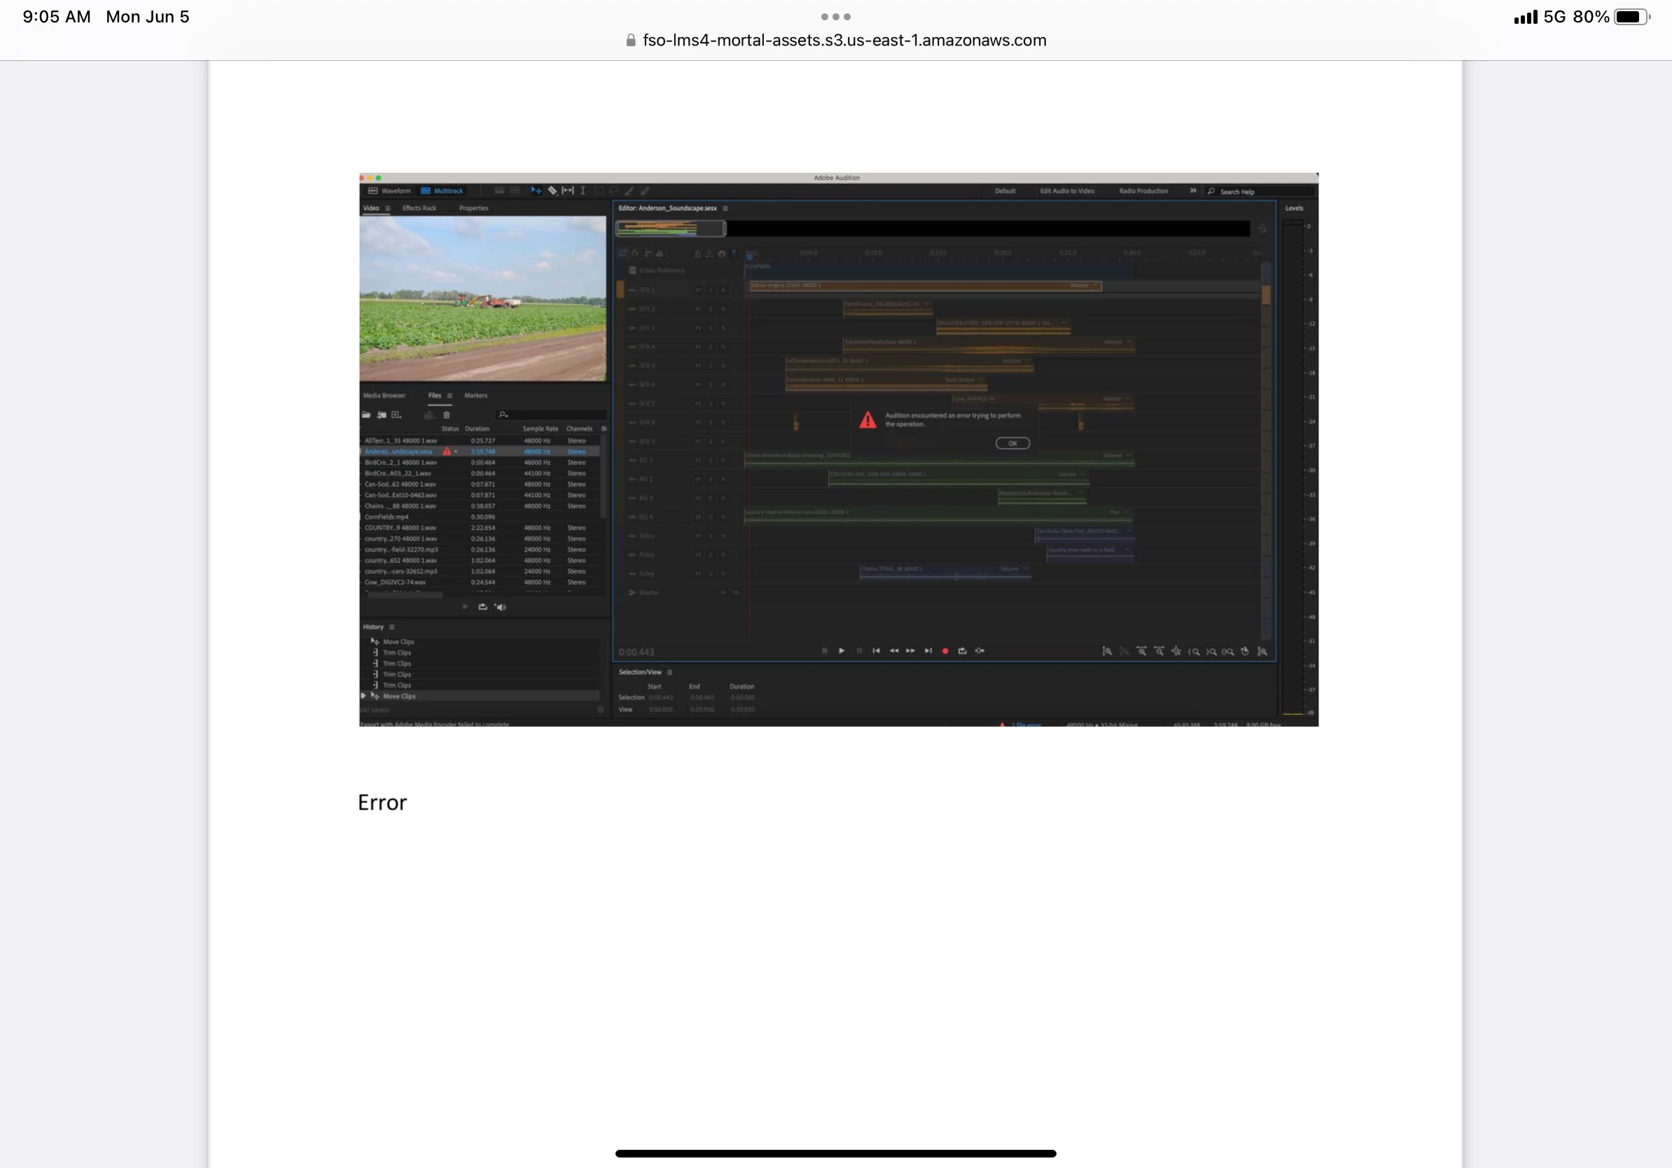Click the trash icon in Files panel

pyautogui.click(x=447, y=415)
